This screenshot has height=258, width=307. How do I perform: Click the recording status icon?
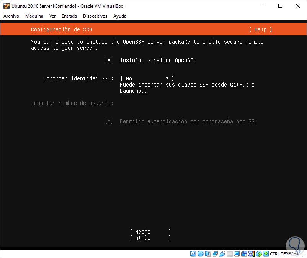pyautogui.click(x=244, y=254)
